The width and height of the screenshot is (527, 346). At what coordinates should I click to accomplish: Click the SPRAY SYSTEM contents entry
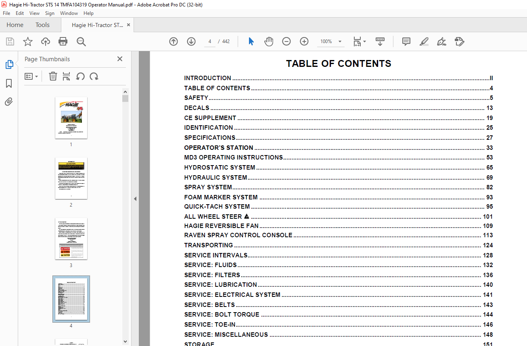339,187
